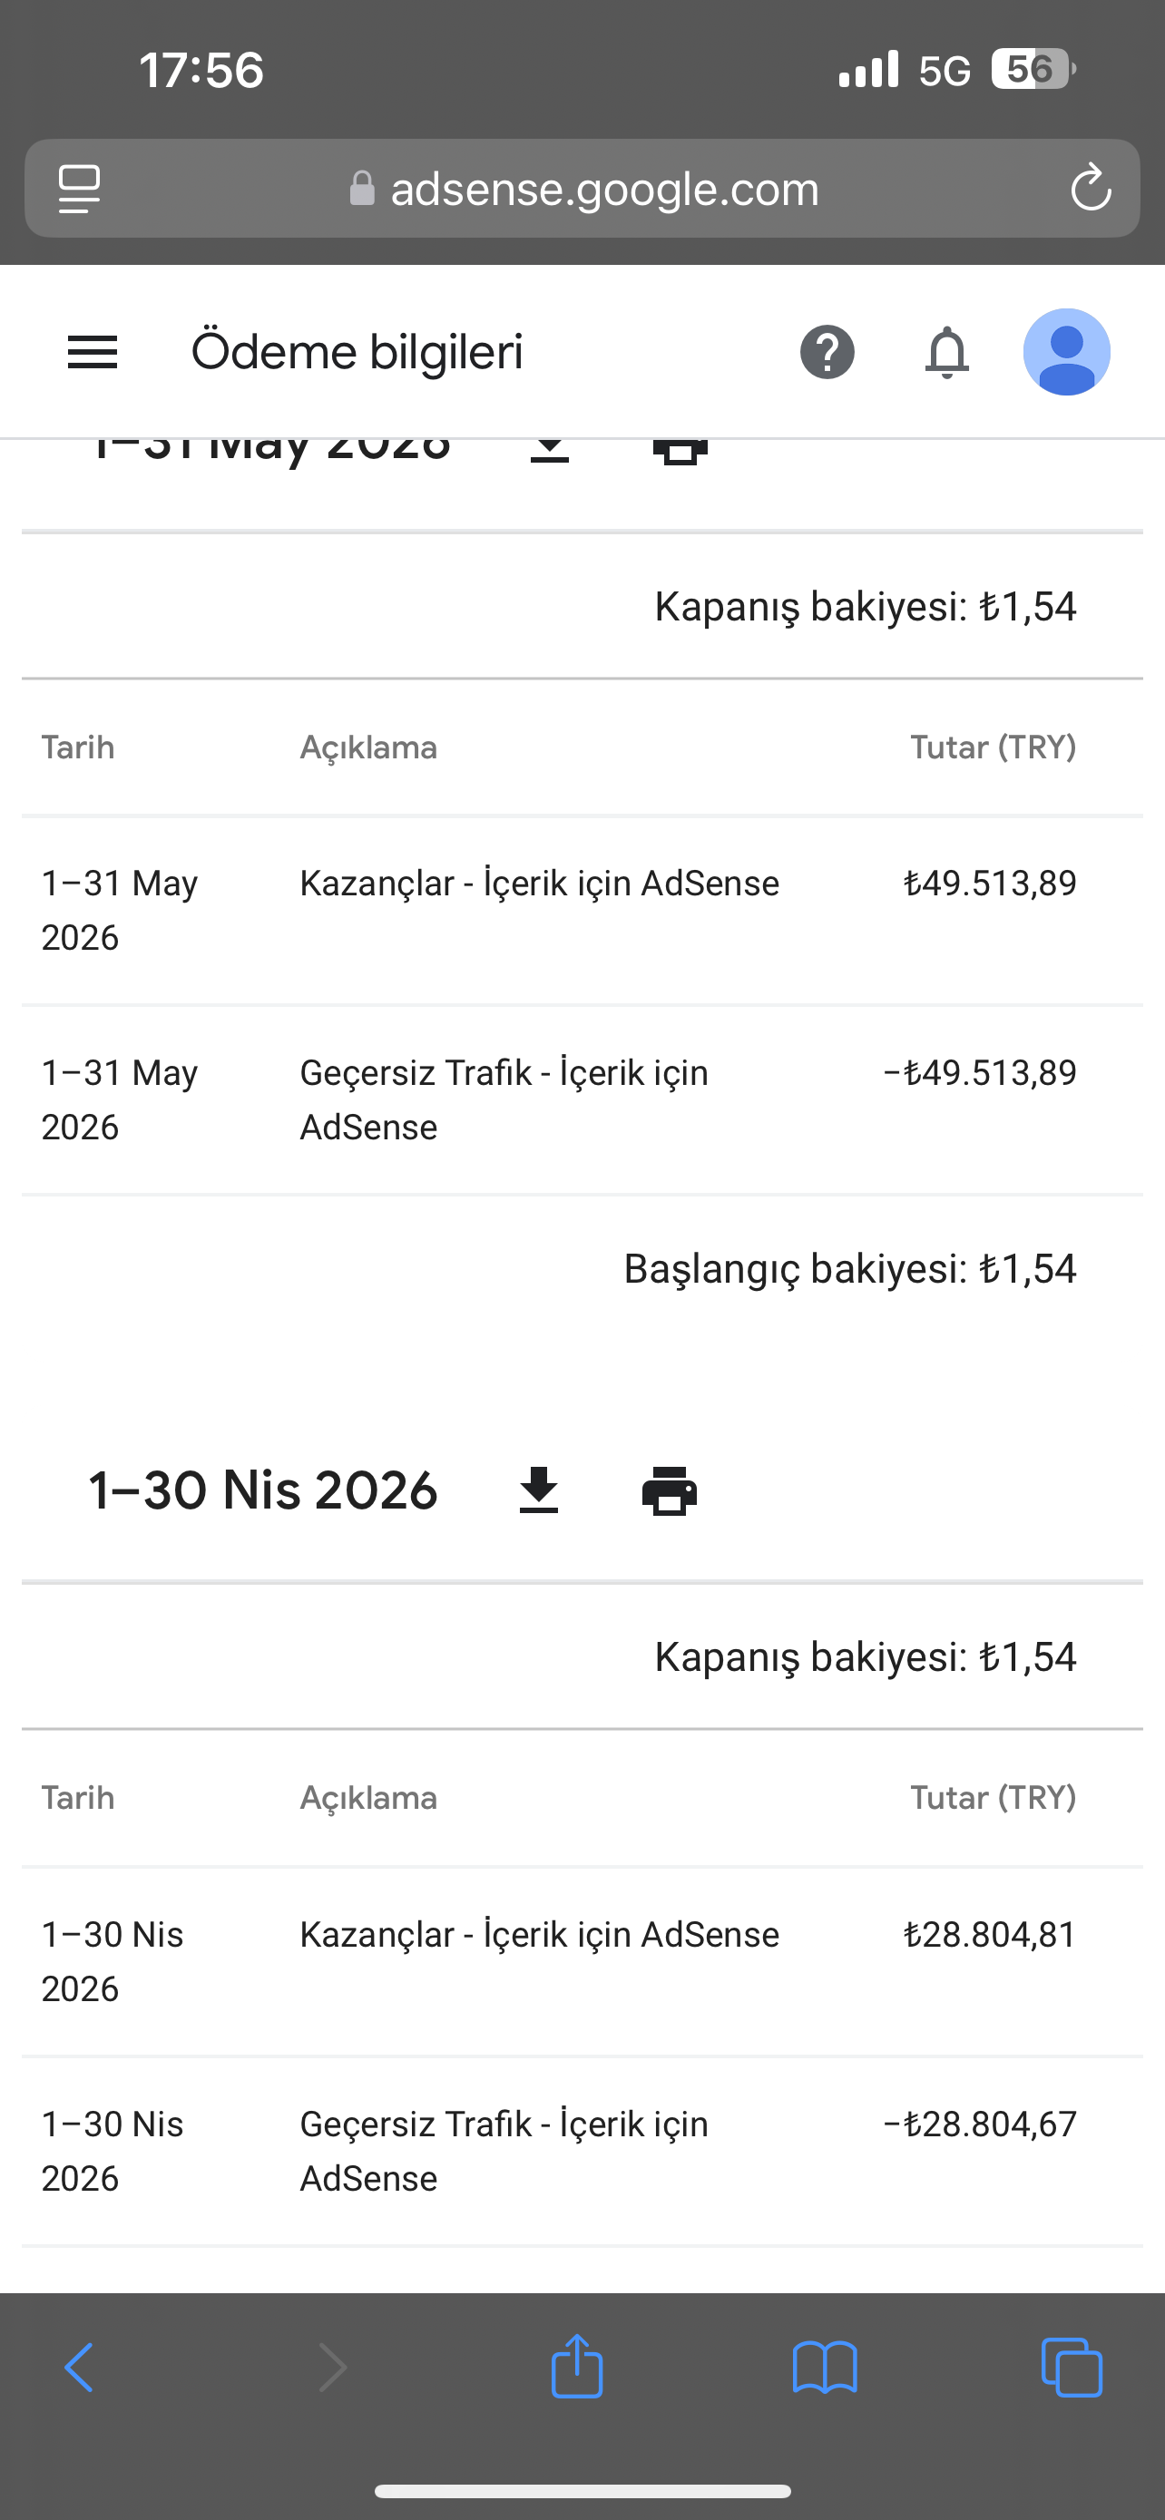Open Safari bookmarks
Viewport: 1165px width, 2520px height.
pyautogui.click(x=825, y=2368)
